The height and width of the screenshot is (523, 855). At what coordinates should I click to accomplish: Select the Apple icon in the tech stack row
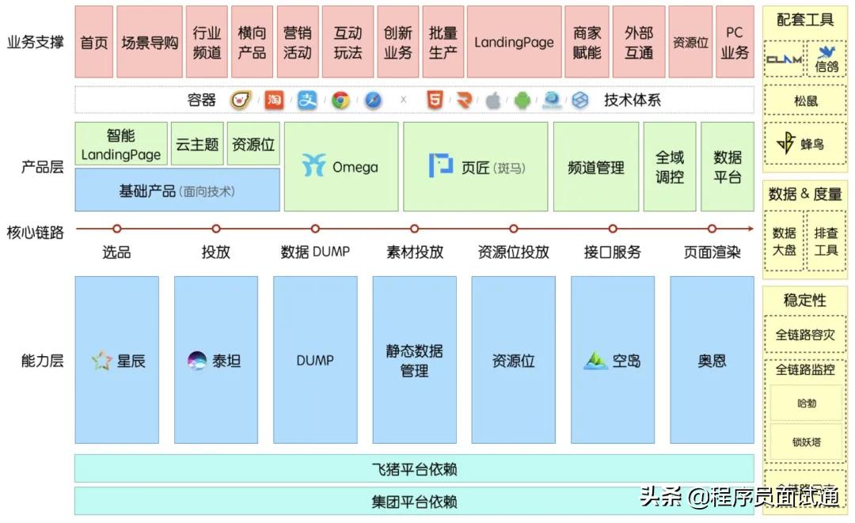pos(494,100)
